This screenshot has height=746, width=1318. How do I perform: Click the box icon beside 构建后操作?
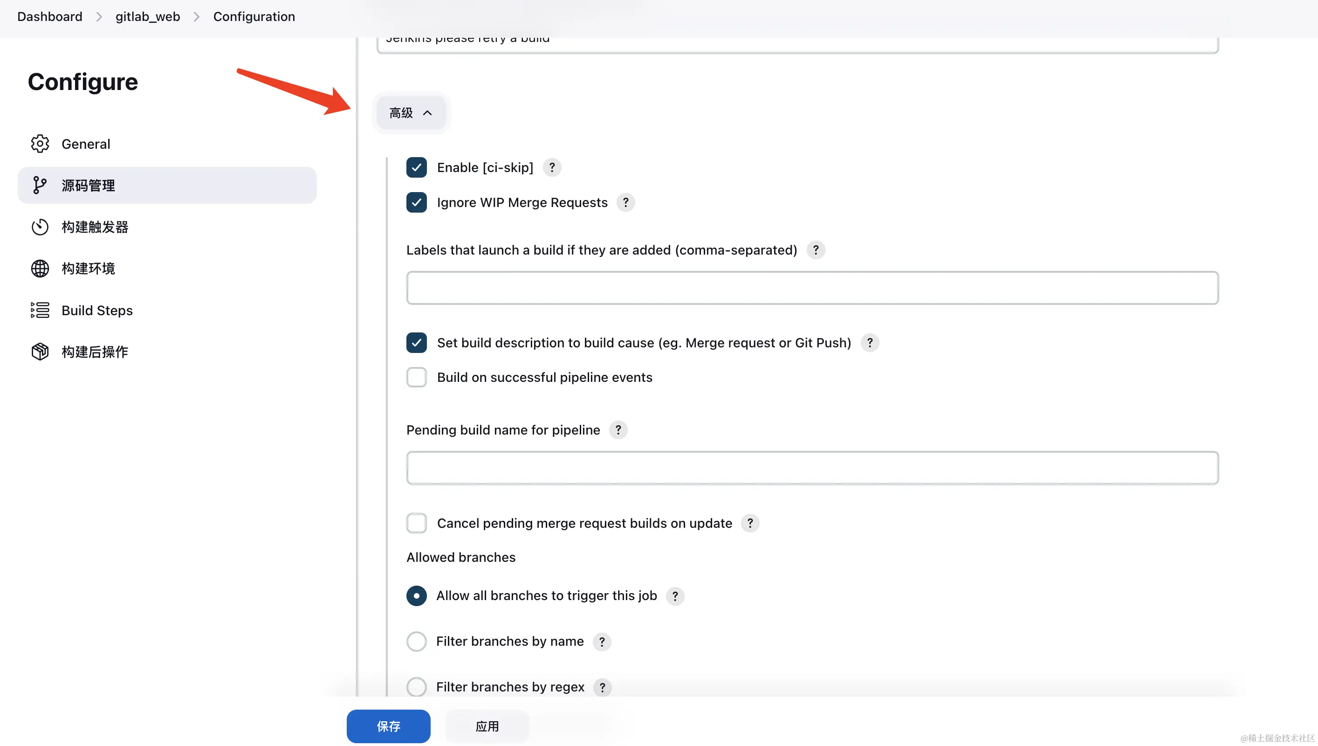(40, 352)
